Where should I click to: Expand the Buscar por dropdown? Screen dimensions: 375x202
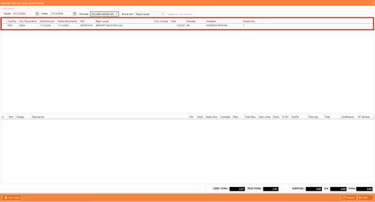150,14
